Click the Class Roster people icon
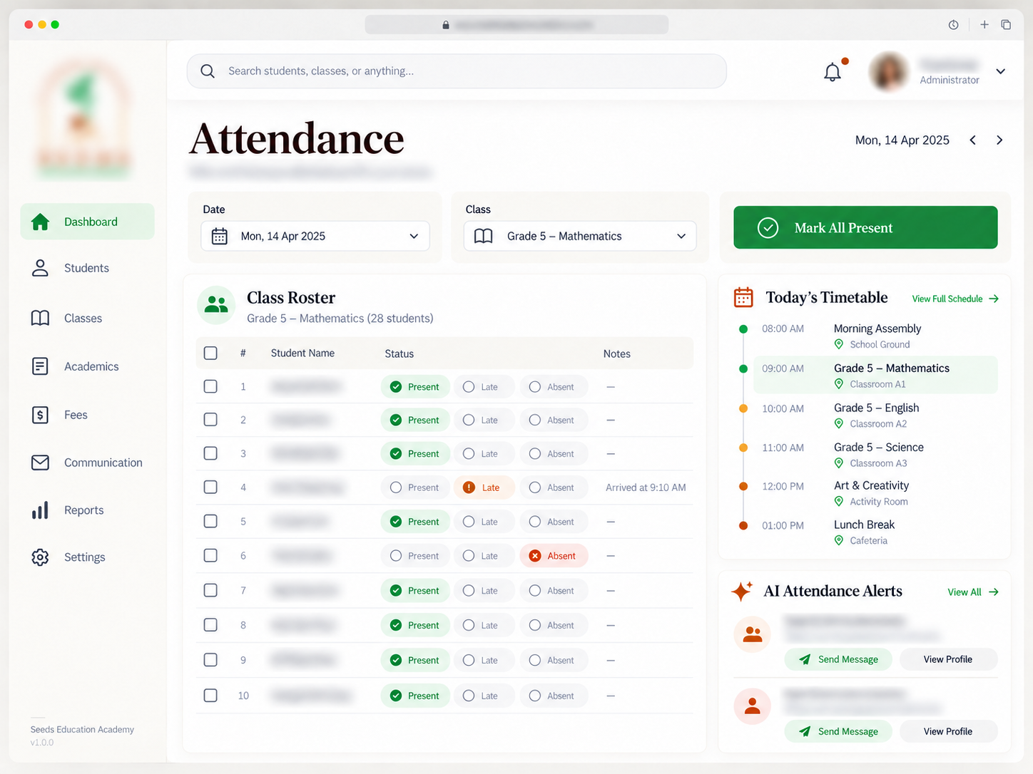This screenshot has width=1033, height=774. (216, 305)
